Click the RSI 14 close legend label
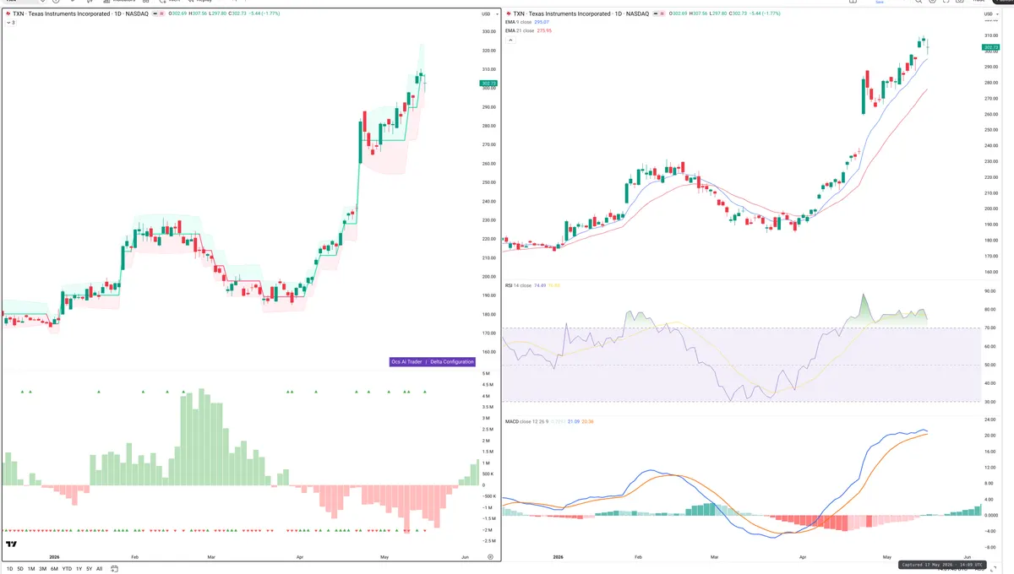Image resolution: width=1014 pixels, height=574 pixels. [518, 285]
